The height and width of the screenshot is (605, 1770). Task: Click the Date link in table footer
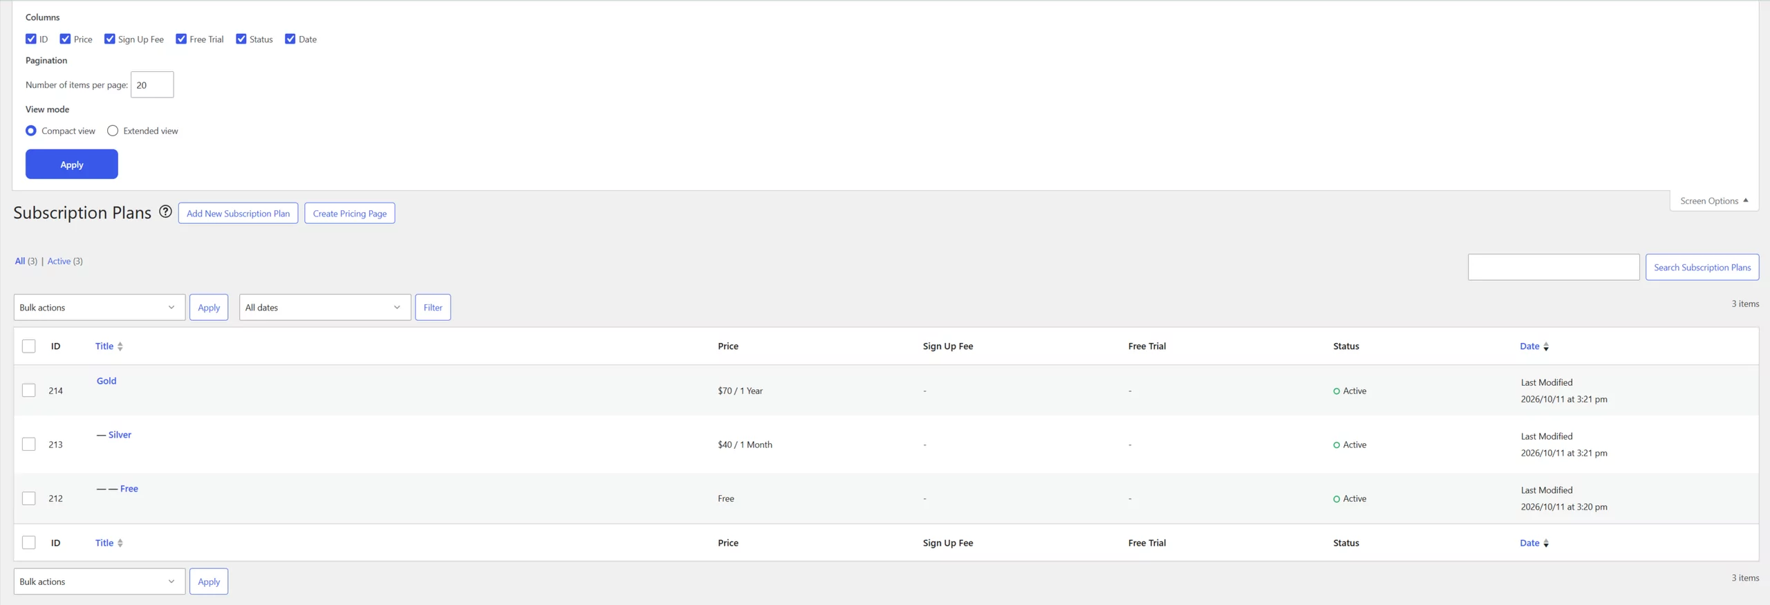[x=1529, y=543]
